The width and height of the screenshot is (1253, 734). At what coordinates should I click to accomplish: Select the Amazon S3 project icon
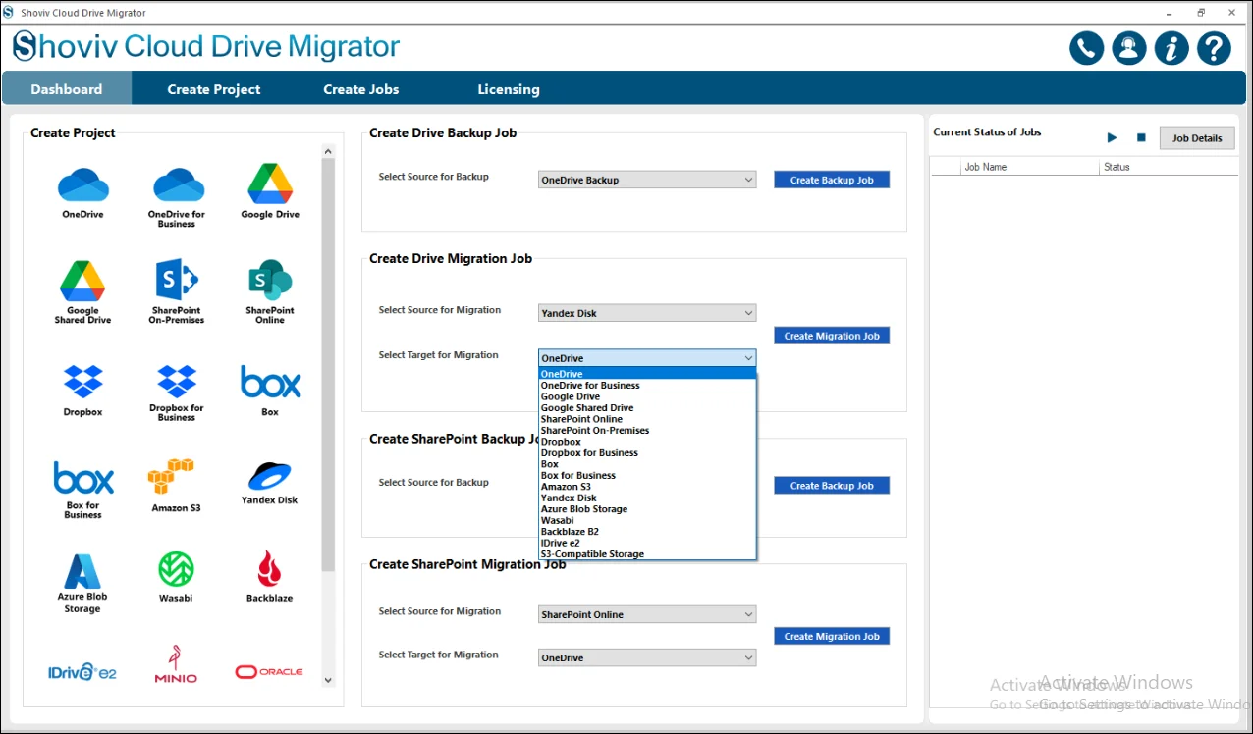[177, 486]
